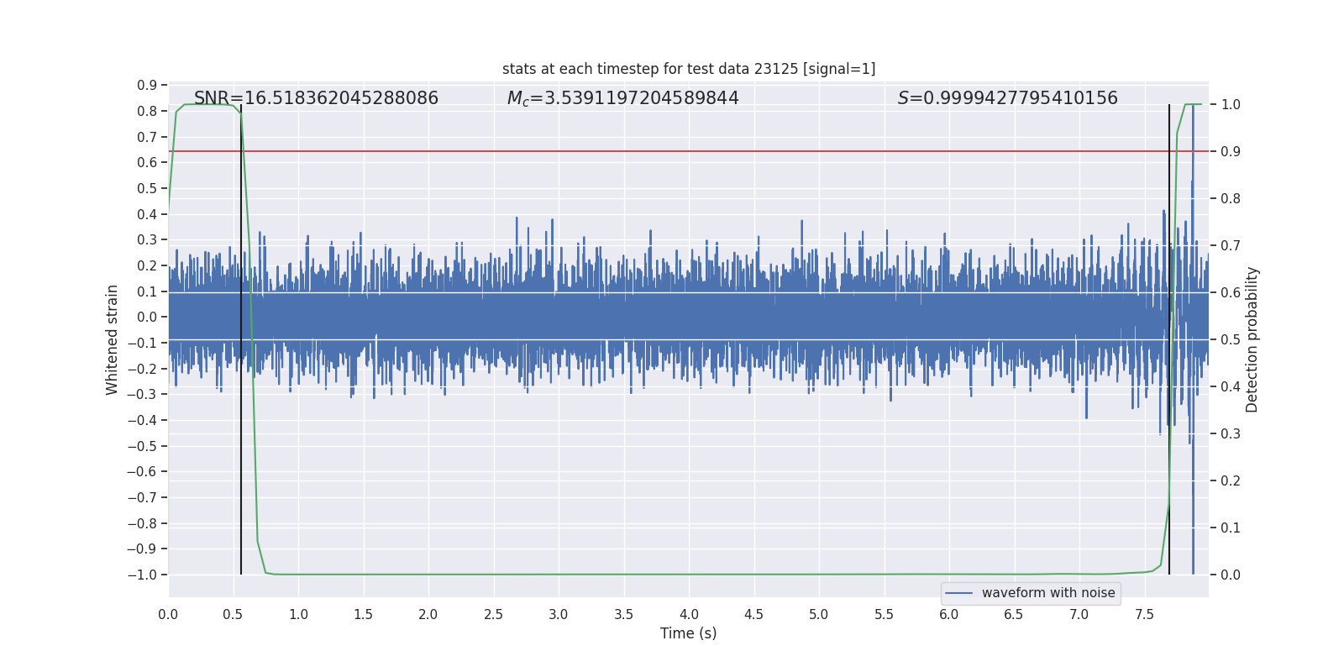
Task: Select the chirp mass Mc=3.539 annotation
Action: (622, 98)
